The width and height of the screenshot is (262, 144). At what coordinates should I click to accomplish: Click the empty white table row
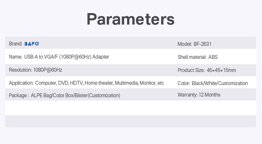131,108
